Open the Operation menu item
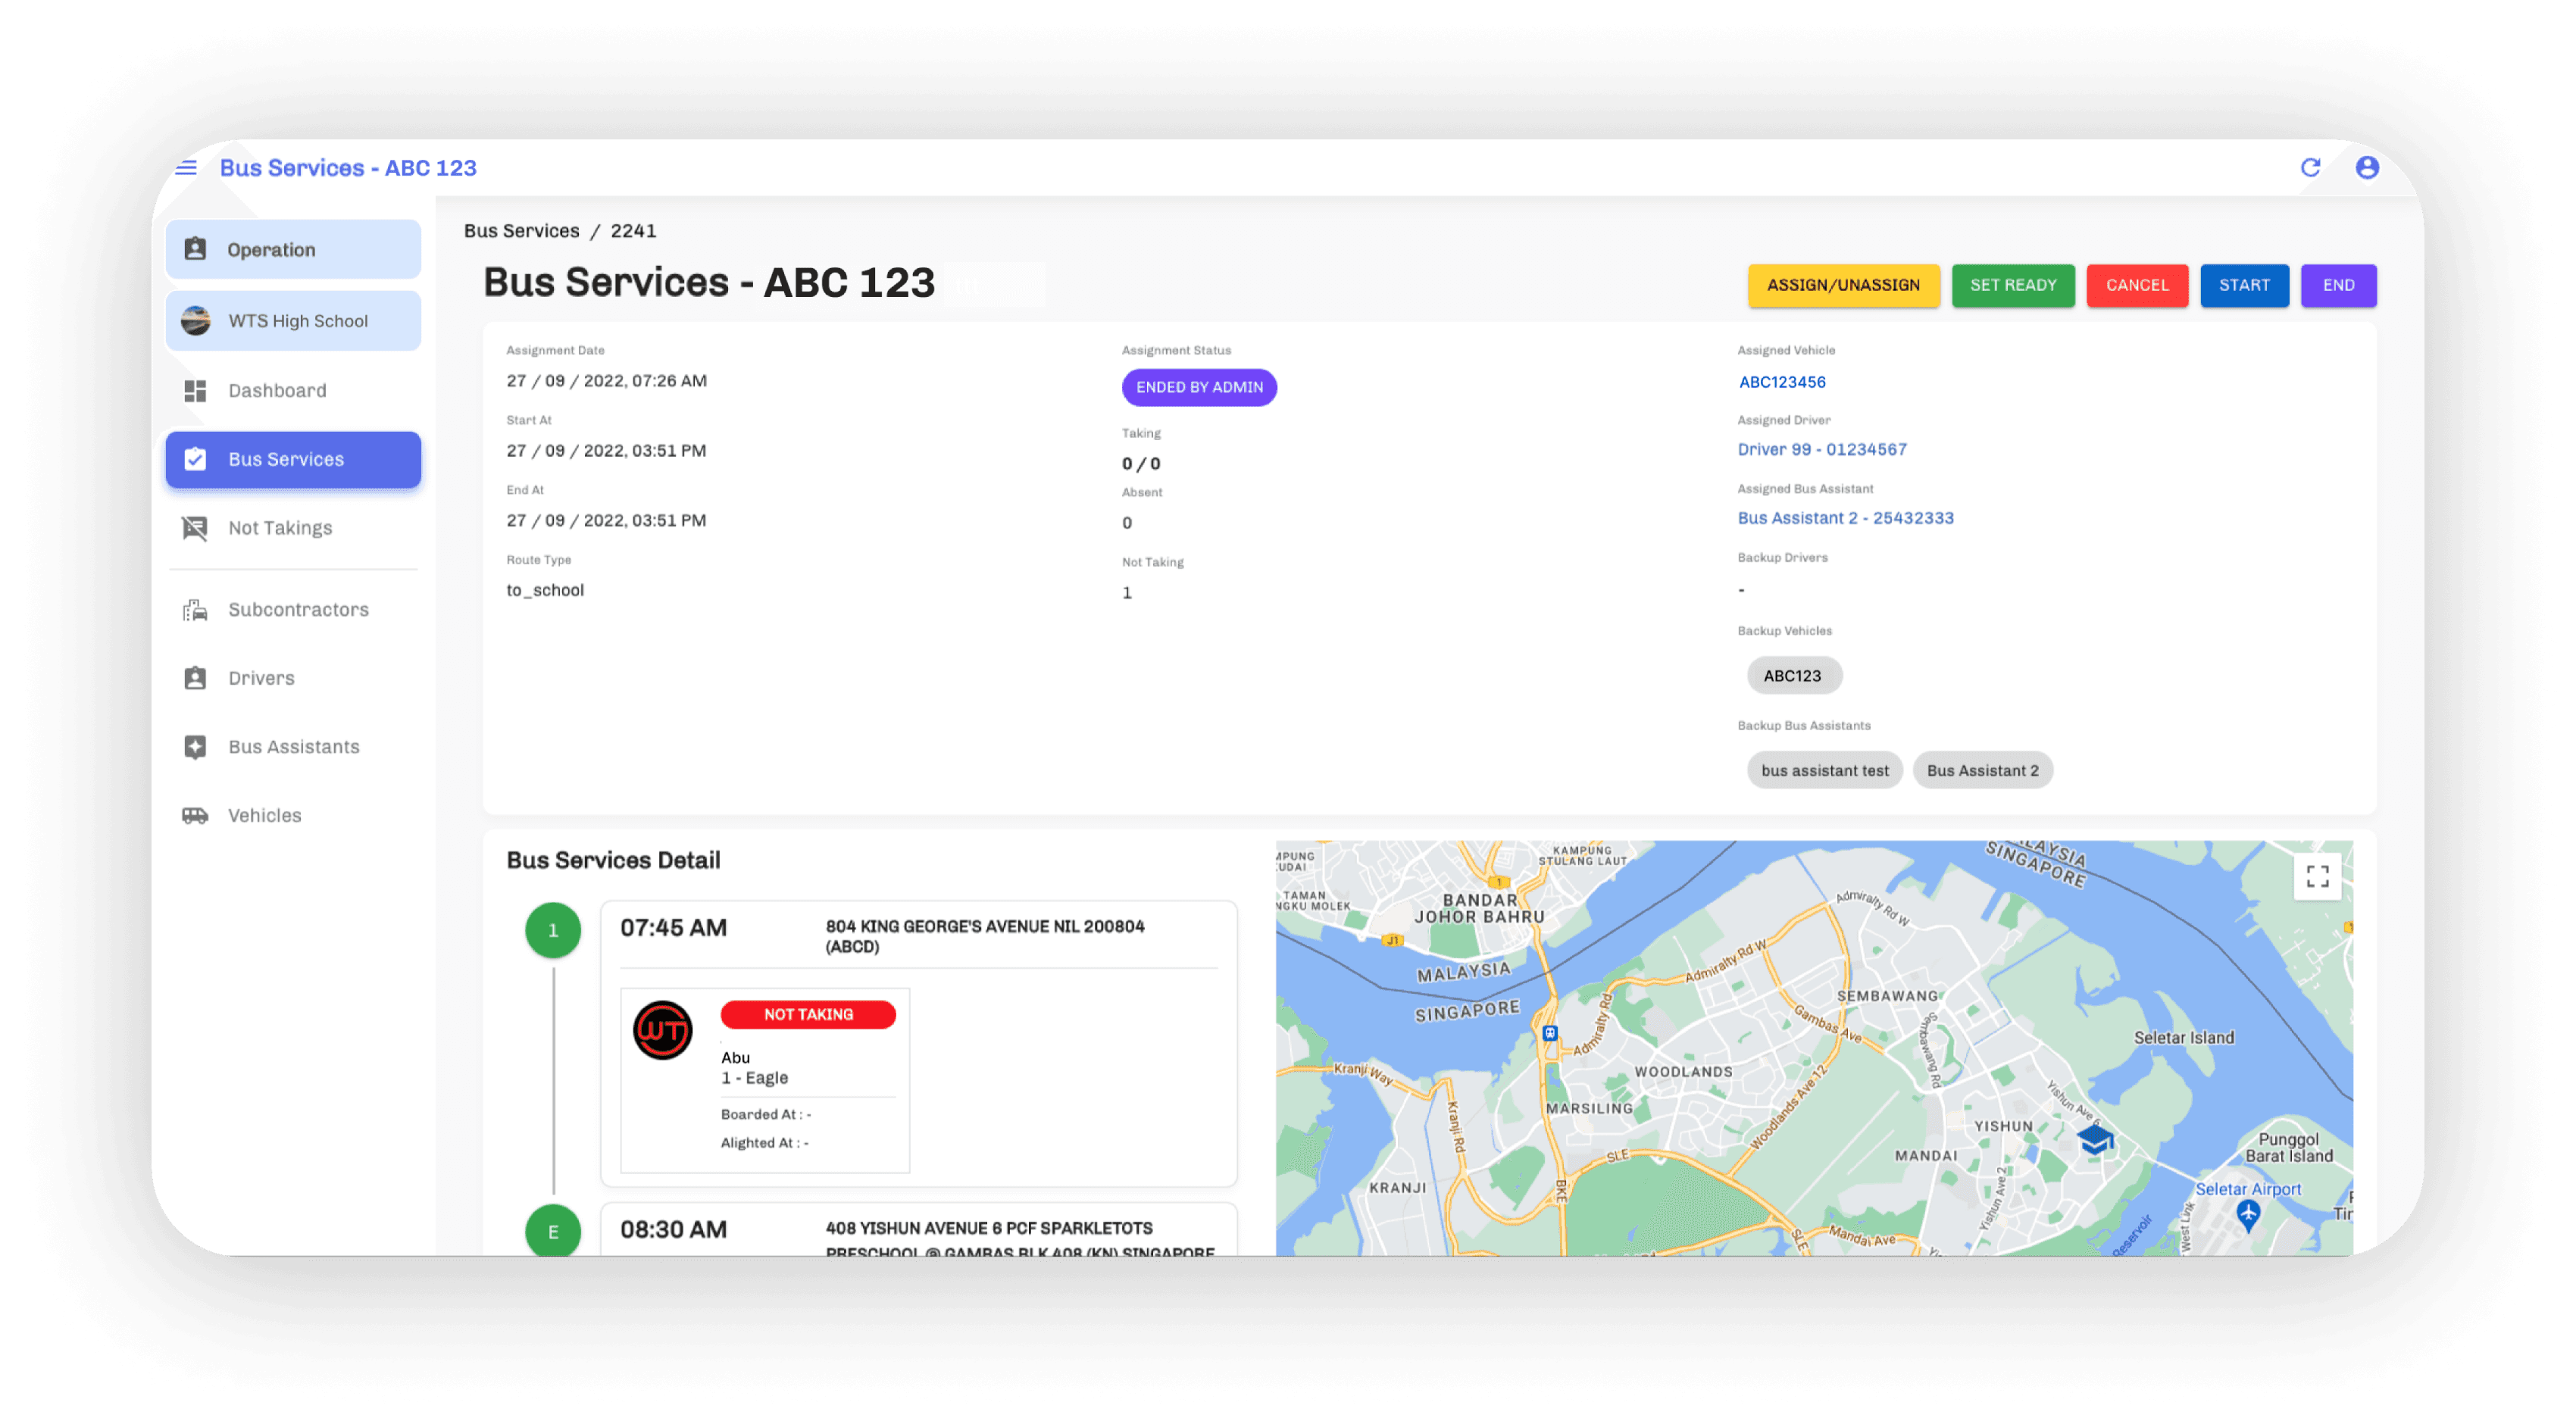 [293, 250]
